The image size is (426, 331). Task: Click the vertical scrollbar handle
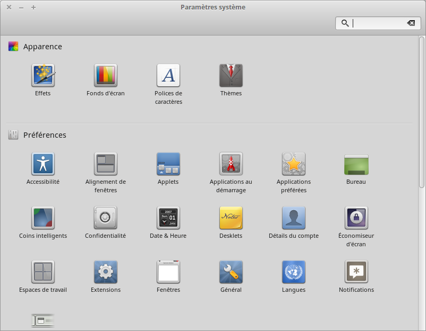click(x=422, y=111)
